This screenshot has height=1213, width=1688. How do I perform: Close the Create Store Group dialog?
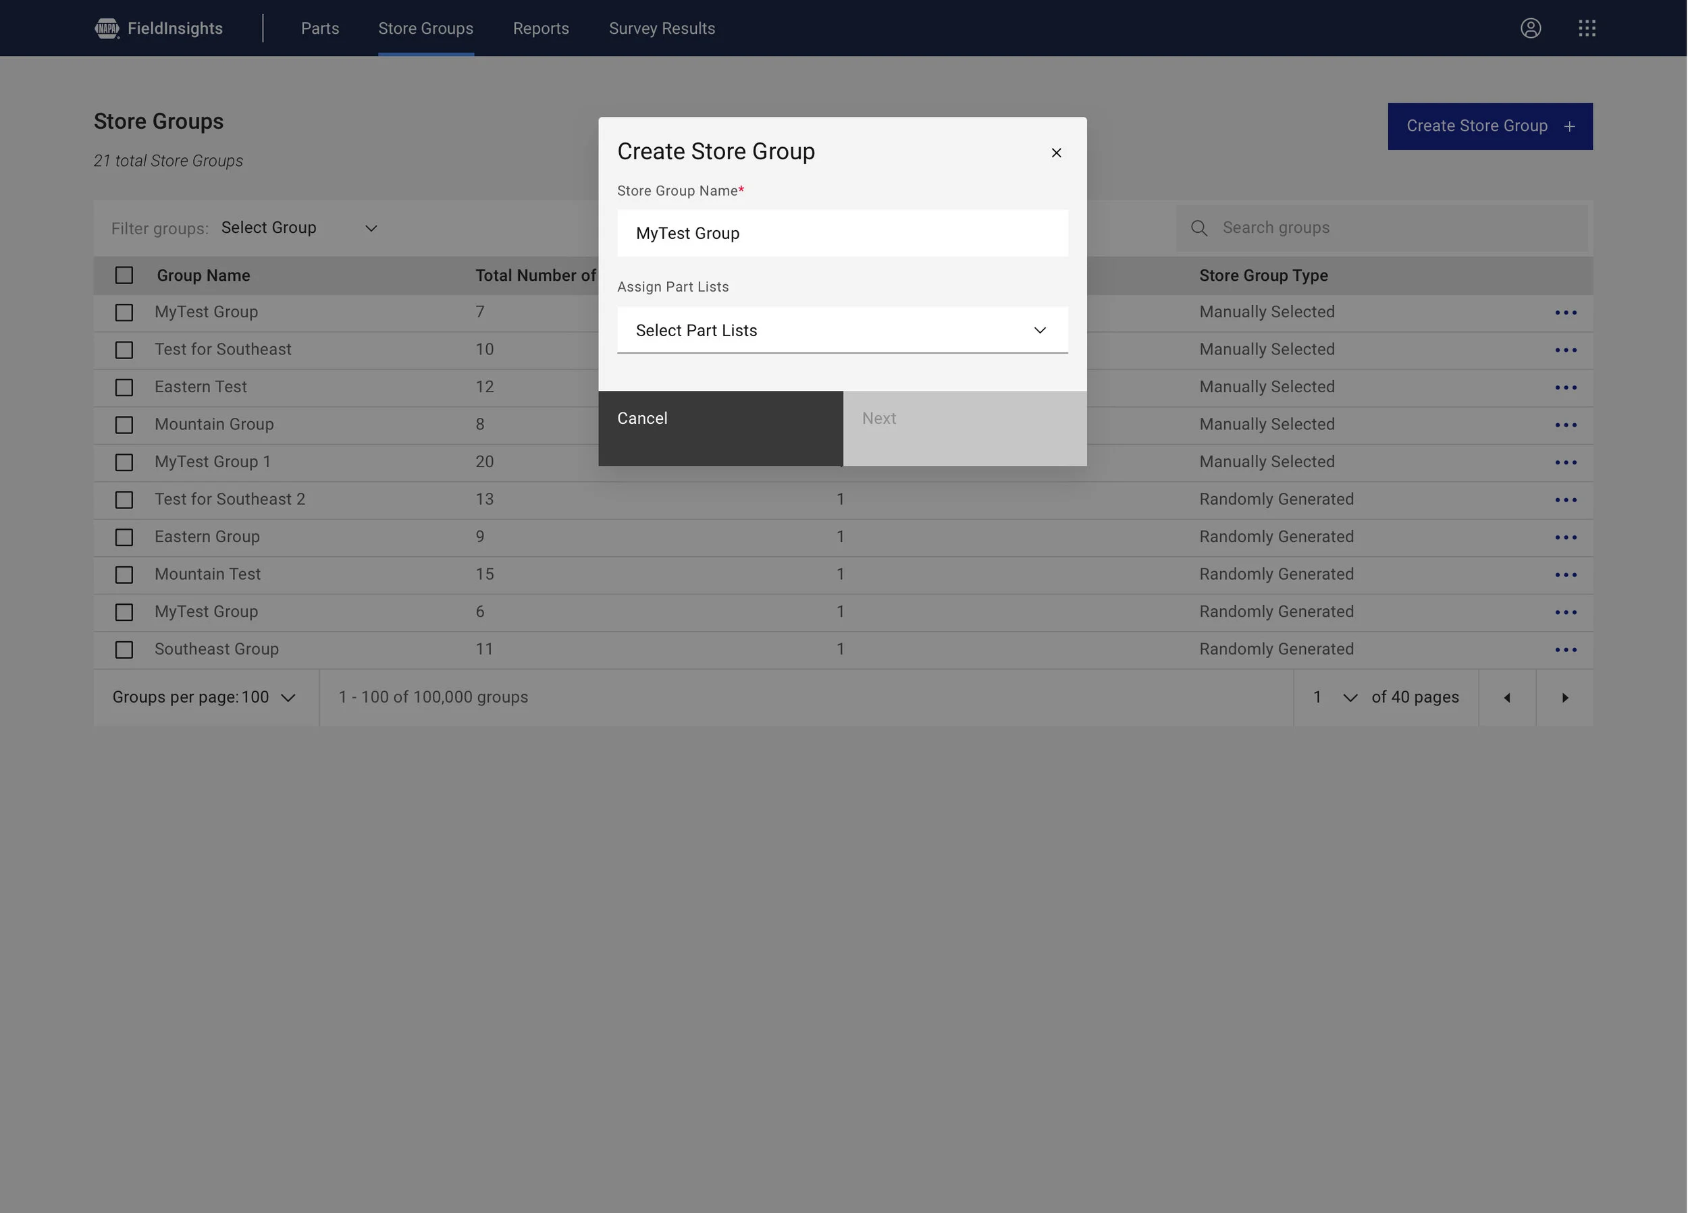[x=1056, y=153]
